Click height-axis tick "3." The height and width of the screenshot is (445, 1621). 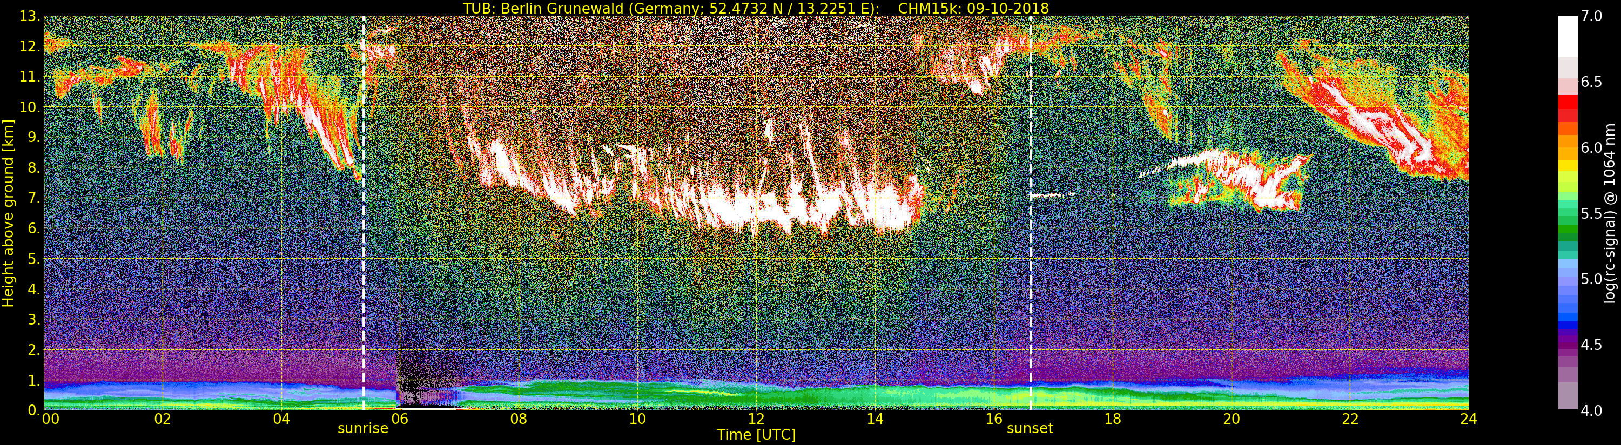tap(34, 320)
